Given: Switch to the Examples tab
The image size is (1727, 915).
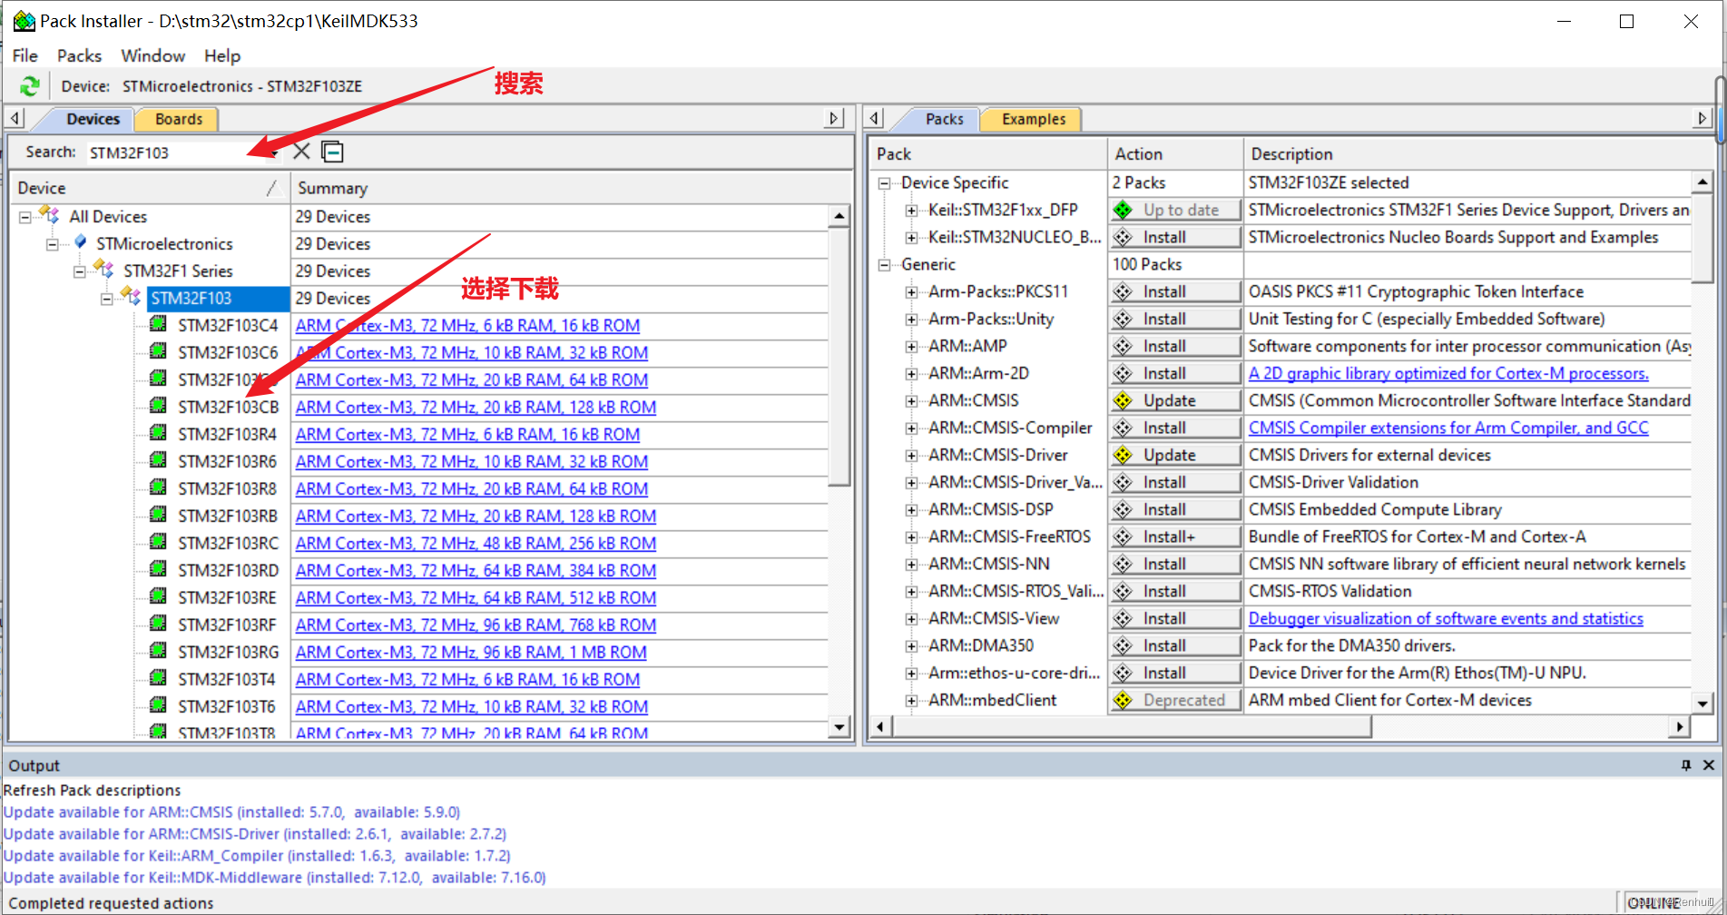Looking at the screenshot, I should click(1034, 119).
